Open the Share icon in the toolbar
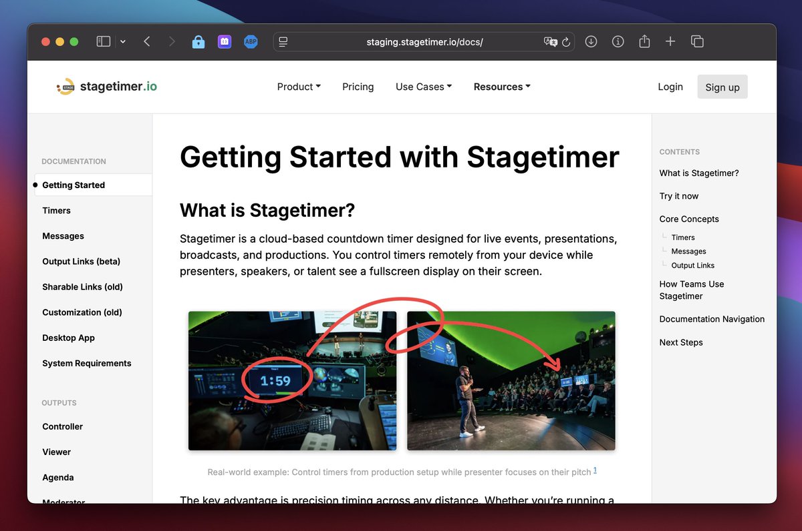802x531 pixels. tap(644, 41)
